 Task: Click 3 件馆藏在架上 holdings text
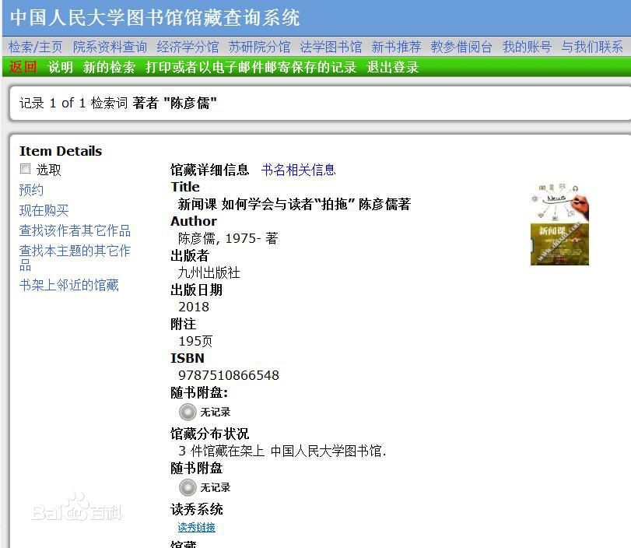point(221,451)
